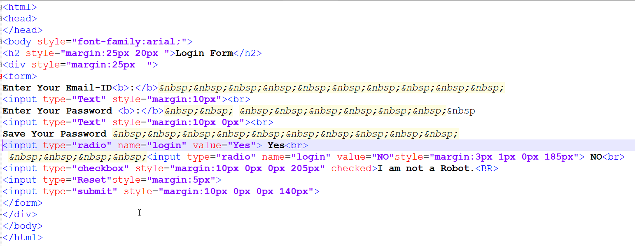This screenshot has height=246, width=635.
Task: Click the closing '</html>' tag
Action: 23,237
